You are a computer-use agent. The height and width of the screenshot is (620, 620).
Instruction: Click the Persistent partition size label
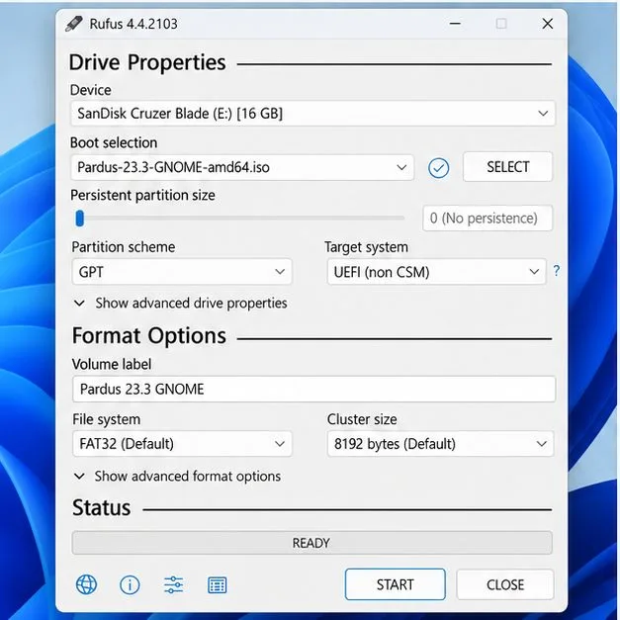click(142, 196)
